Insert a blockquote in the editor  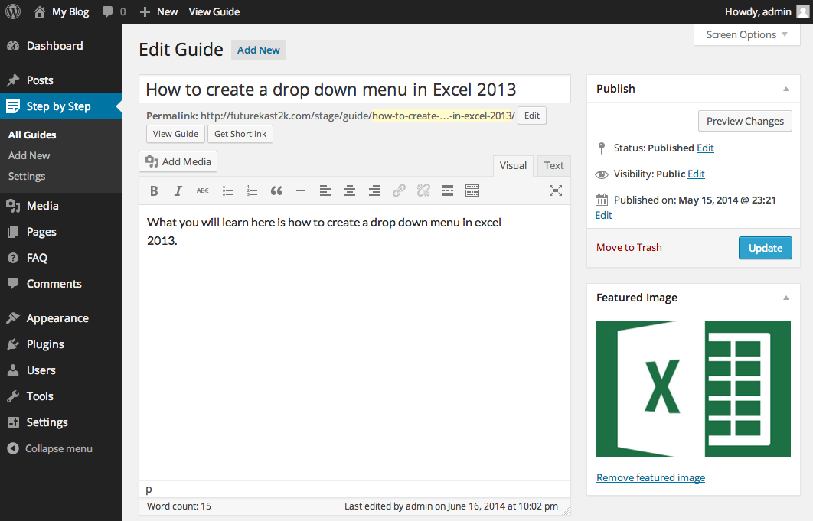pyautogui.click(x=276, y=190)
